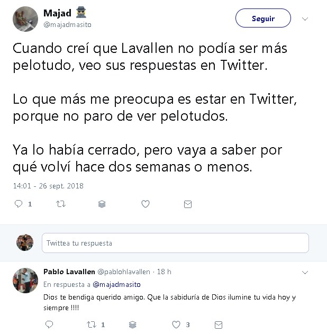Like Majad's main tweet
327x334 pixels.
tap(146, 204)
